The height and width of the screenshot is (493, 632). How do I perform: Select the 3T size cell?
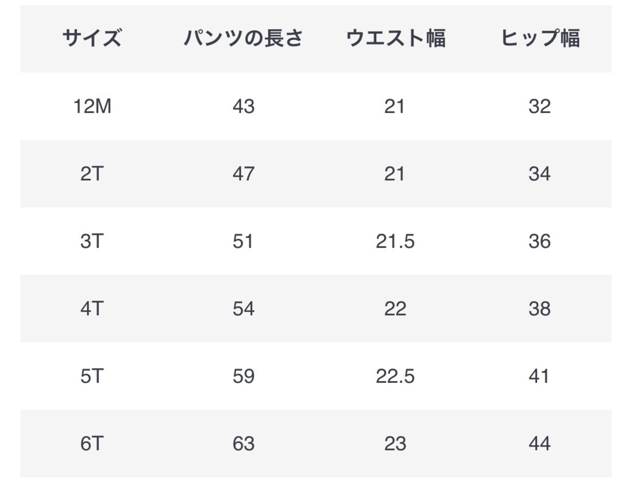pyautogui.click(x=92, y=241)
